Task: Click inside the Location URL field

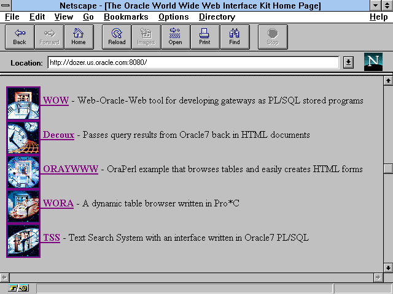Action: [x=192, y=62]
